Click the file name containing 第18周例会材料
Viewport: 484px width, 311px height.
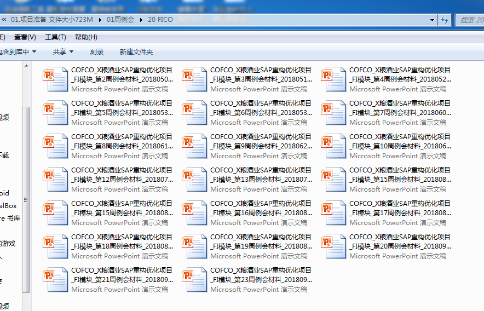(122, 241)
